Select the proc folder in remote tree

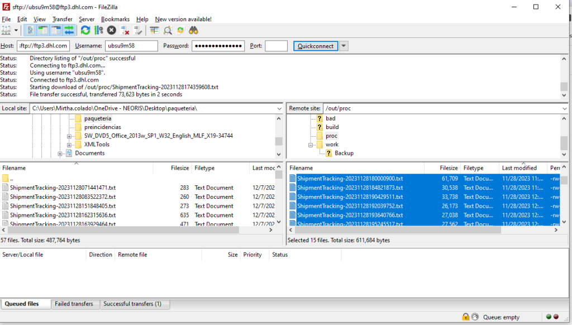click(331, 136)
